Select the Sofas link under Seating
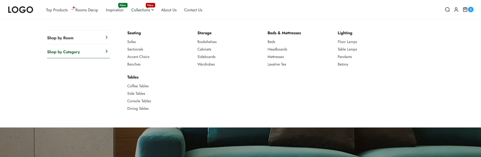This screenshot has height=157, width=481. pyautogui.click(x=132, y=42)
